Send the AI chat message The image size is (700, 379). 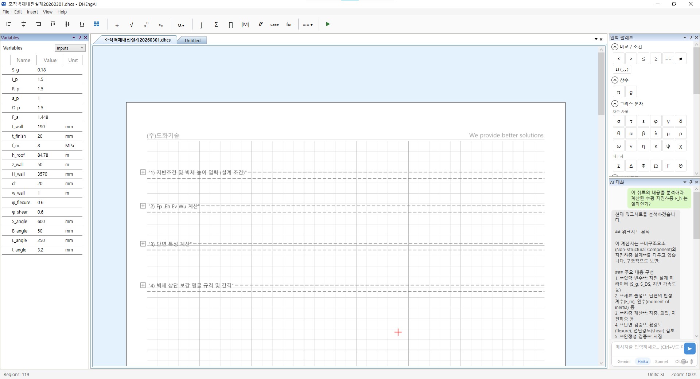(x=689, y=349)
